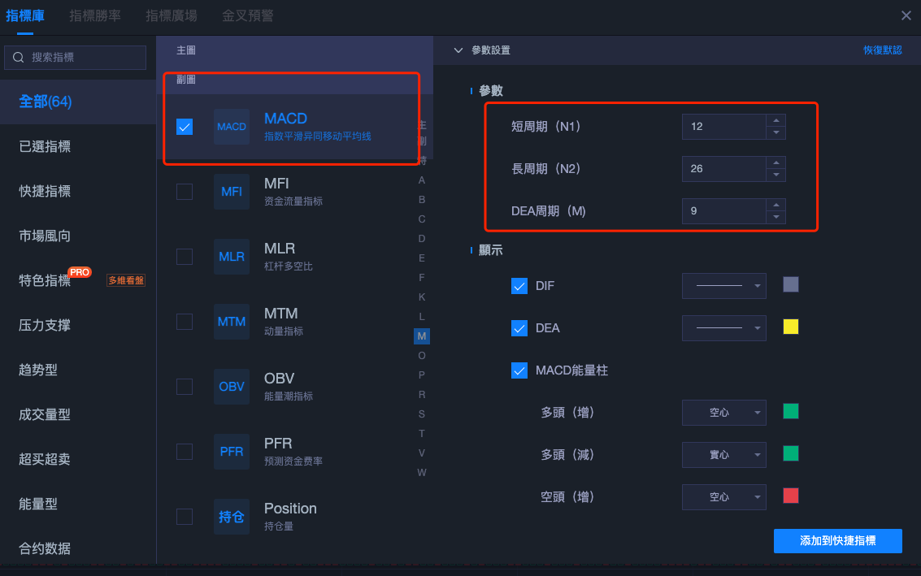Click the search magnifier icon
The image size is (921, 576).
click(x=19, y=58)
